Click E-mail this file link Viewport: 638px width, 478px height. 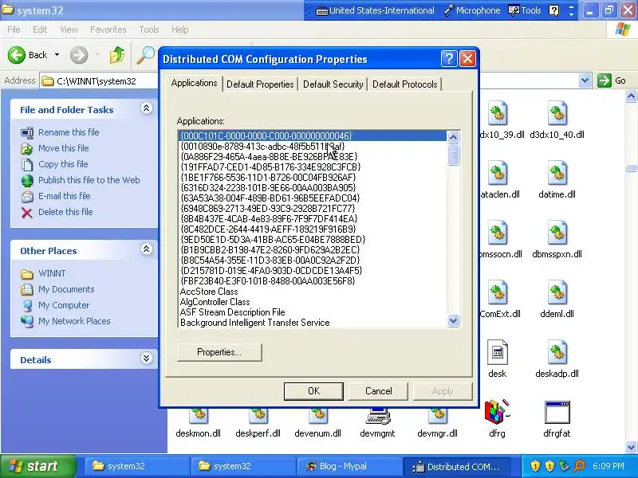(65, 196)
